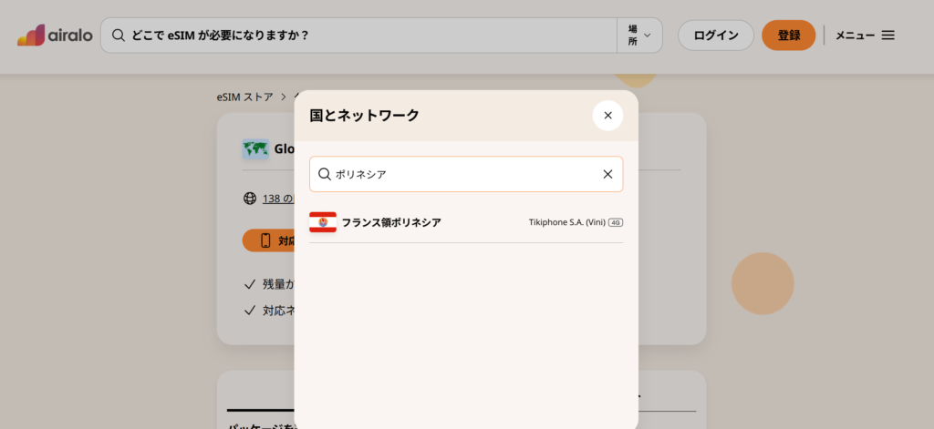Click the globe icon beside 138

click(x=250, y=198)
